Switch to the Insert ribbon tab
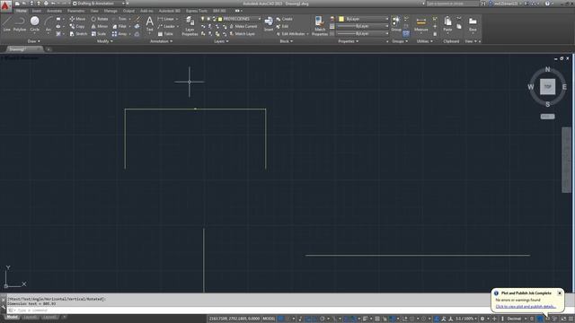575x323 pixels. pos(37,11)
